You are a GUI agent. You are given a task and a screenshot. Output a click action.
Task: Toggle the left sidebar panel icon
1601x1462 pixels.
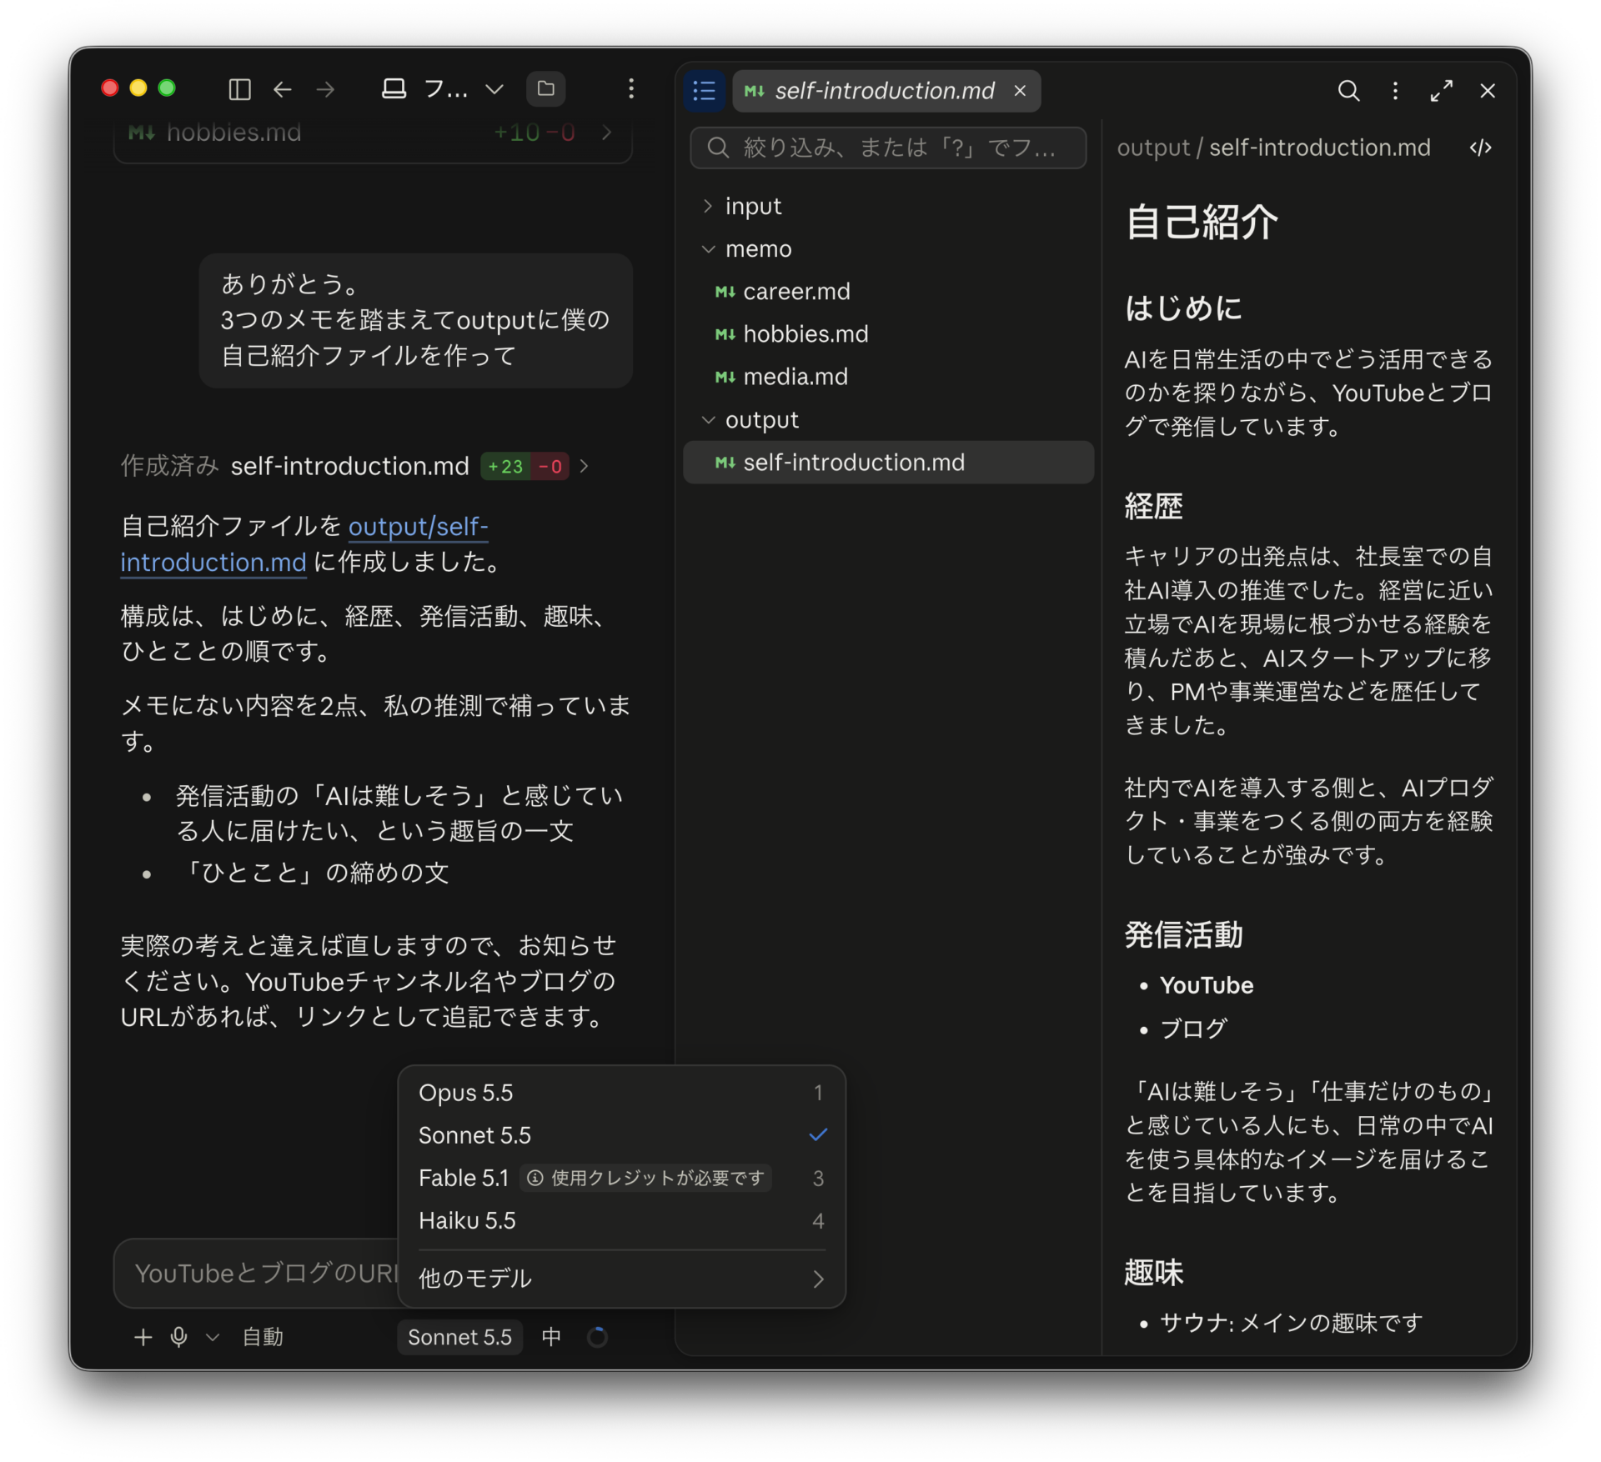click(x=239, y=89)
